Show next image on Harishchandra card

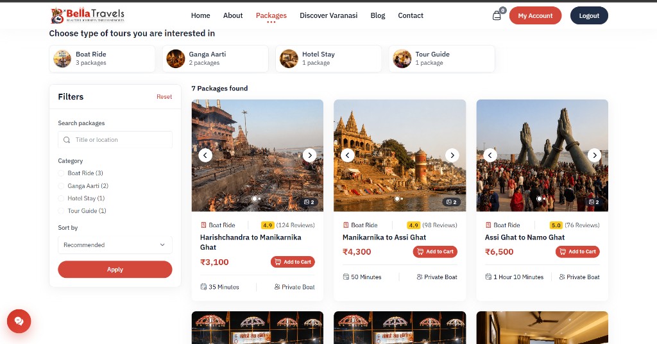[x=310, y=155]
